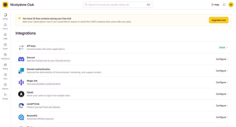Click chevron next to Magic.link Configure
Image resolution: width=236 pixels, height=127 pixels.
point(227,82)
